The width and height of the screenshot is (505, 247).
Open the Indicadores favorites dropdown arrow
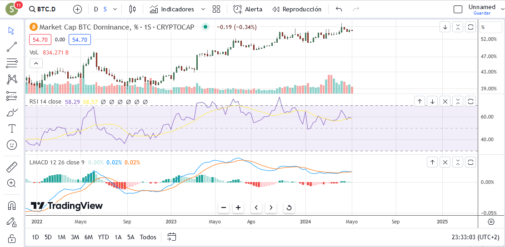coord(203,10)
